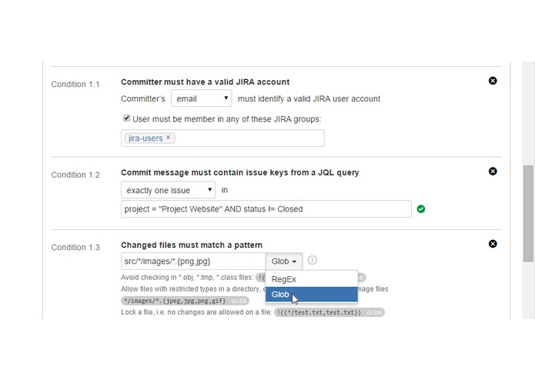Image resolution: width=535 pixels, height=380 pixels.
Task: Remove the jira-users group tag
Action: (169, 138)
